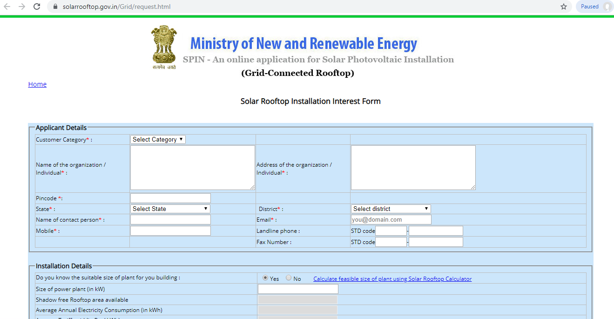
Task: Click the Mobile number field
Action: 170,231
